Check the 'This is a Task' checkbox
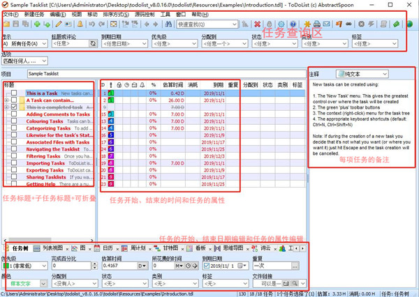 pos(15,93)
